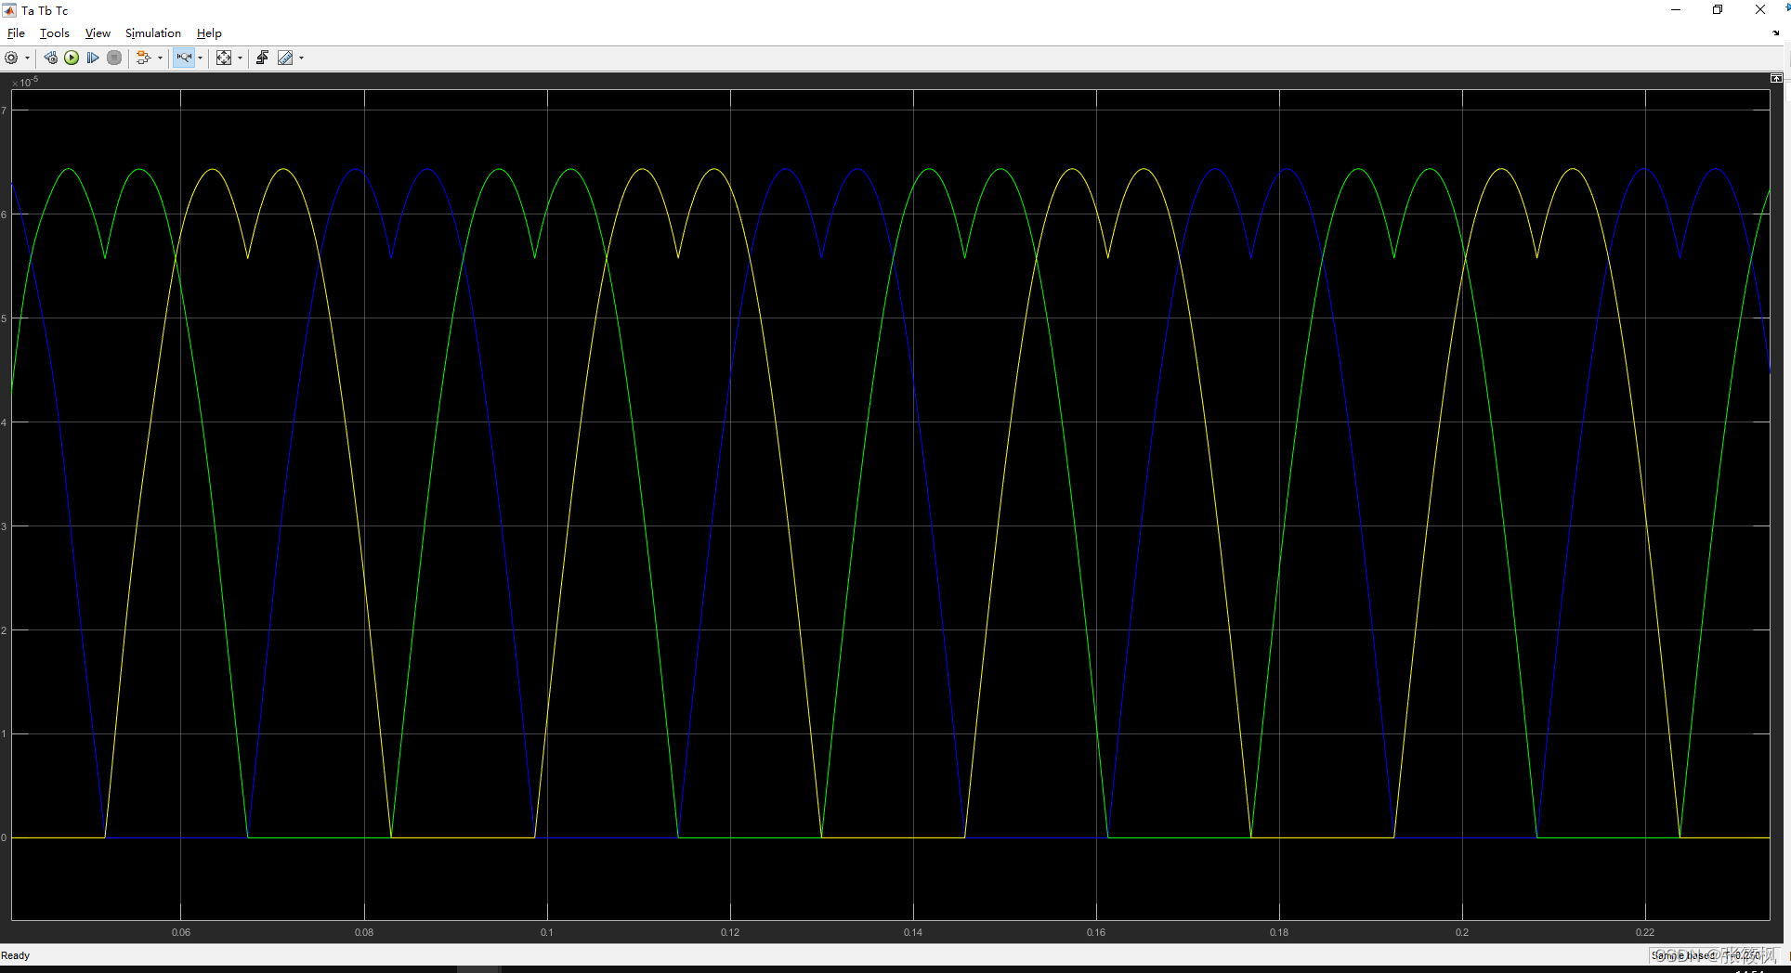Toggle the Zoom X-axis tool

tap(184, 58)
